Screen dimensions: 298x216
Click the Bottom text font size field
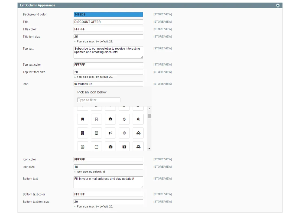[108, 202]
